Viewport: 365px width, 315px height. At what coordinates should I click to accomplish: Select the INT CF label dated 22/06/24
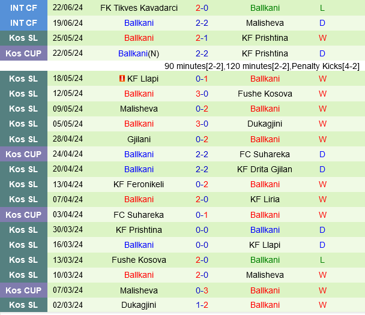coord(23,8)
